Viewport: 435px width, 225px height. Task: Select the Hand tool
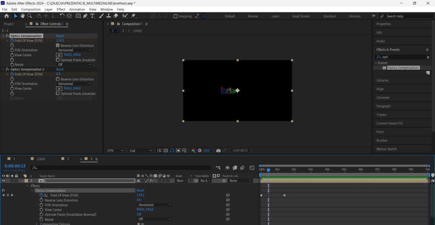click(x=23, y=16)
